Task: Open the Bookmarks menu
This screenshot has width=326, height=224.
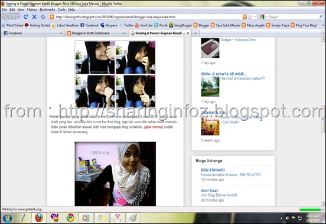Action: tap(47, 9)
